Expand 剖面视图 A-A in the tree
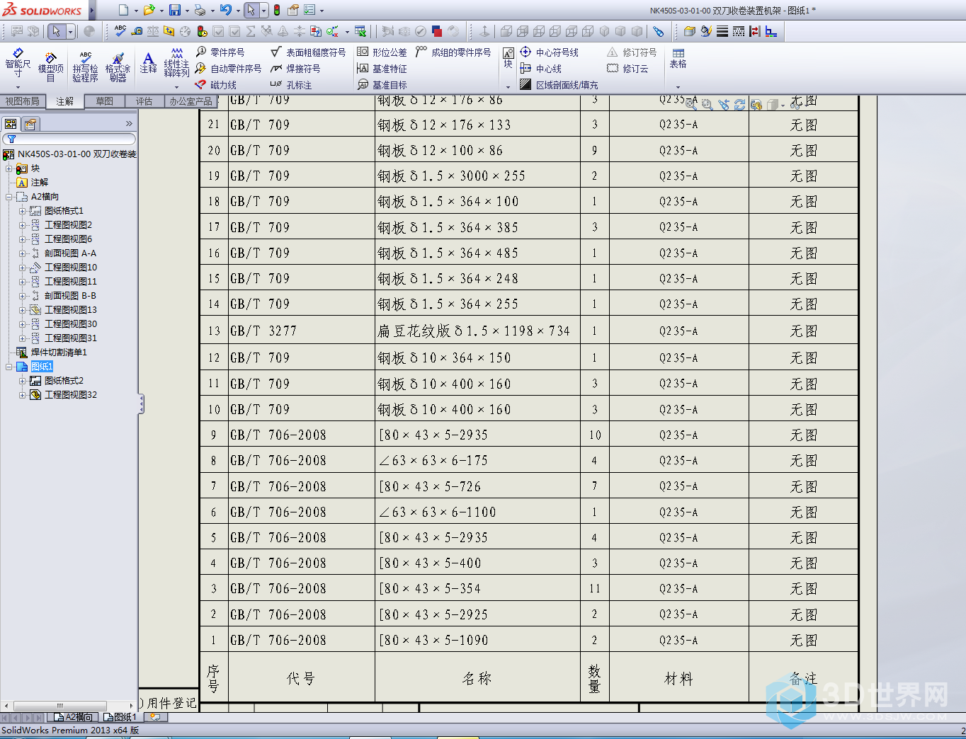This screenshot has height=739, width=966. [x=22, y=253]
